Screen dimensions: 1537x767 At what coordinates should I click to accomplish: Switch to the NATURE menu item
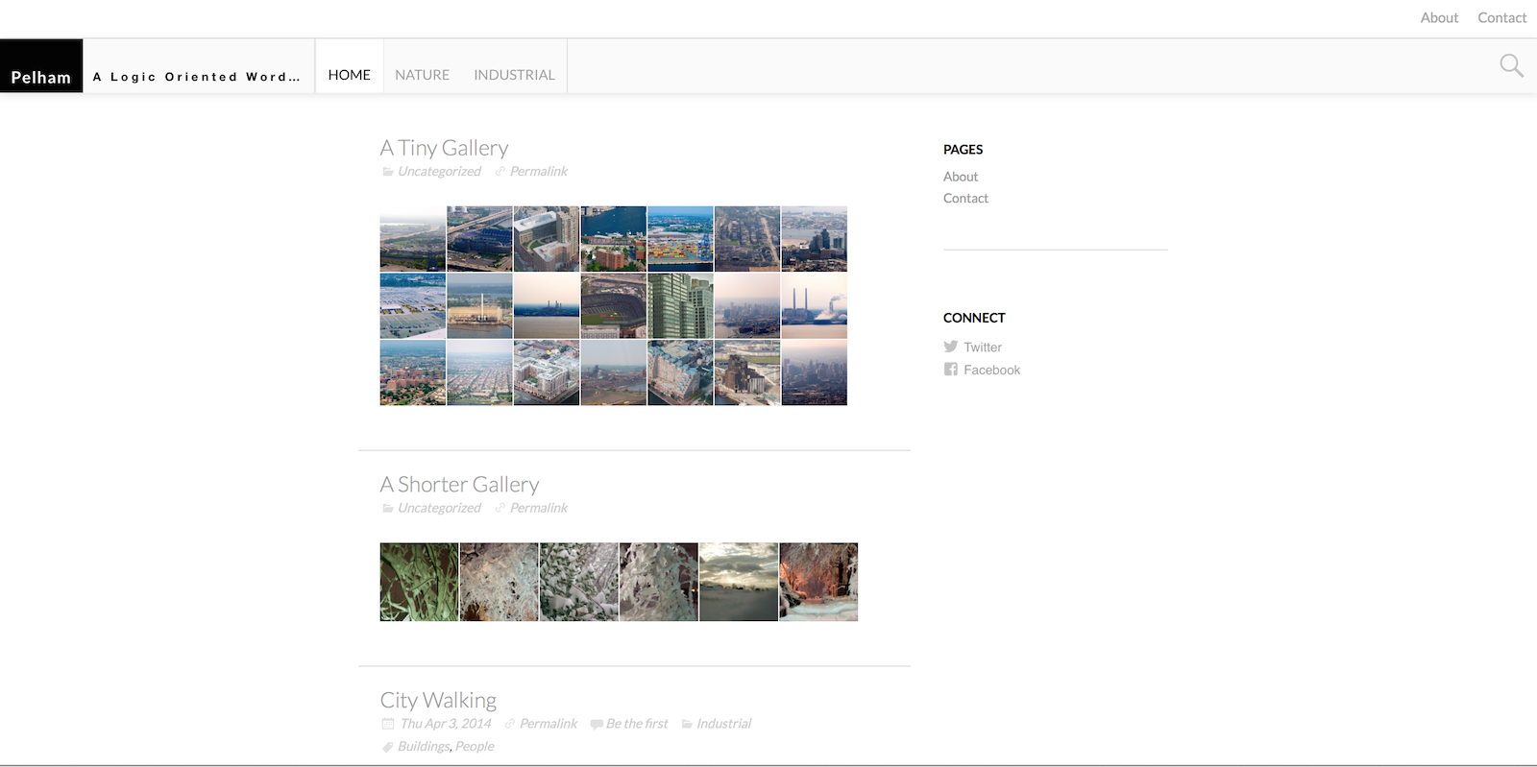click(422, 75)
